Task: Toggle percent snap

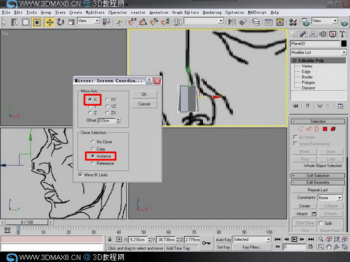Action: 154,22
